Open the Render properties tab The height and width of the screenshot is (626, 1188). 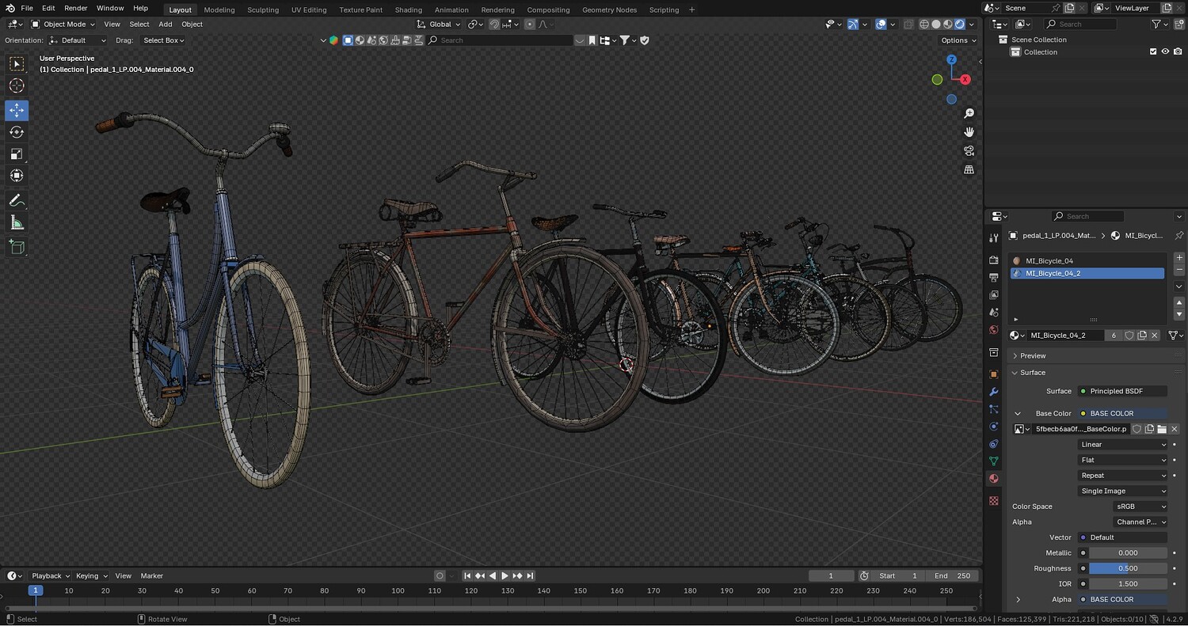994,260
